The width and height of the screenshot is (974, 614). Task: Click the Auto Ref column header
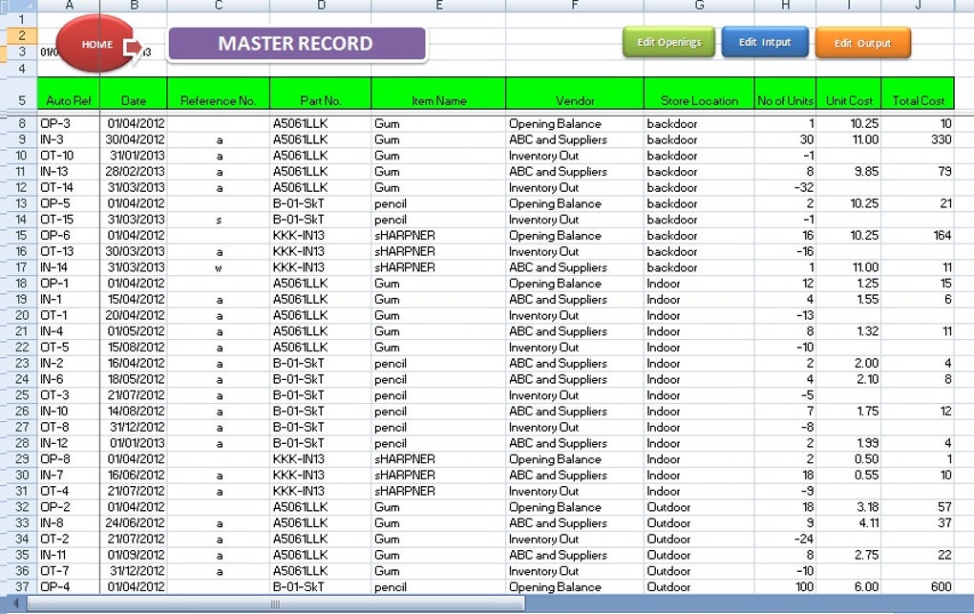click(x=69, y=94)
